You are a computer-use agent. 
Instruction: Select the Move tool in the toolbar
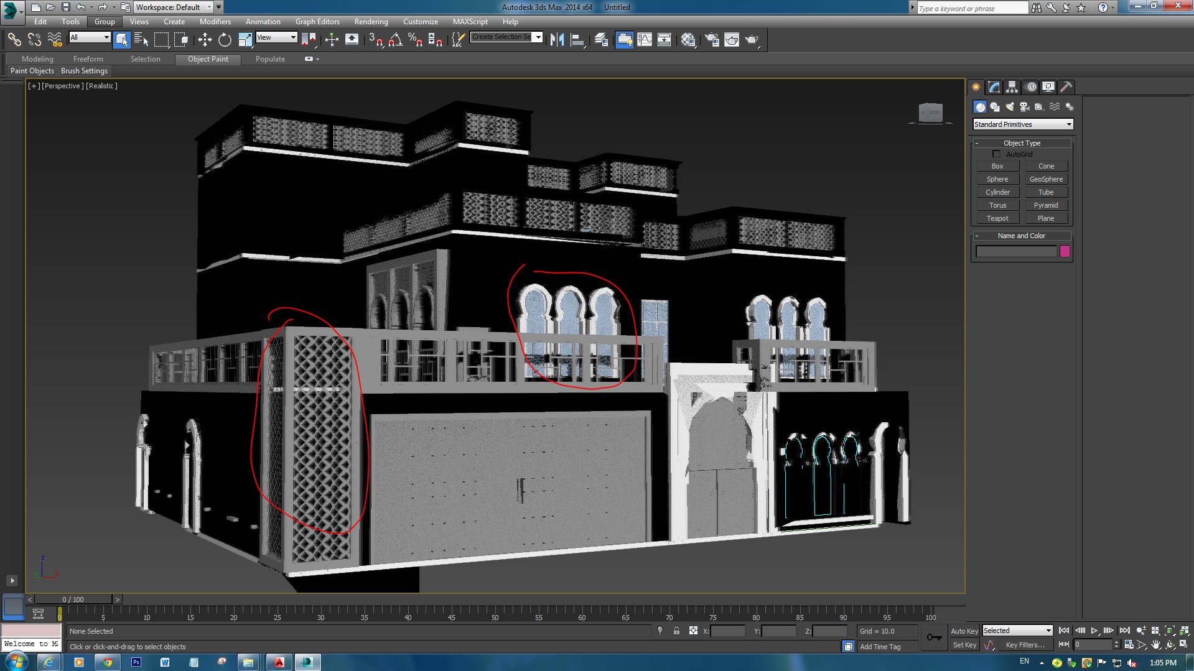(x=205, y=40)
